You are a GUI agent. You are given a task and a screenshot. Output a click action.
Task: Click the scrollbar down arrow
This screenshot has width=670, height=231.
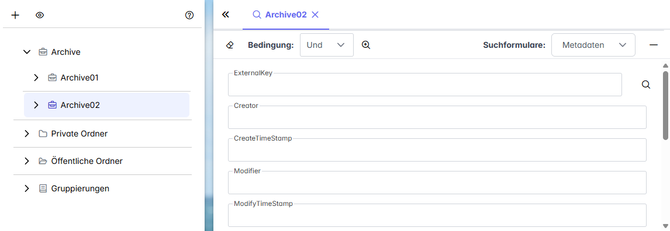click(x=665, y=226)
